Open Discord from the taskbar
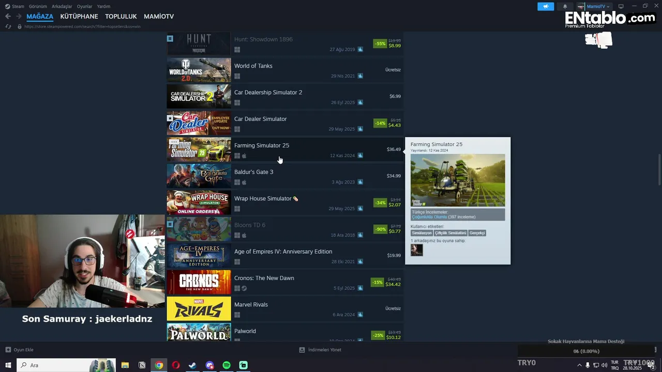The height and width of the screenshot is (372, 662). 209,365
